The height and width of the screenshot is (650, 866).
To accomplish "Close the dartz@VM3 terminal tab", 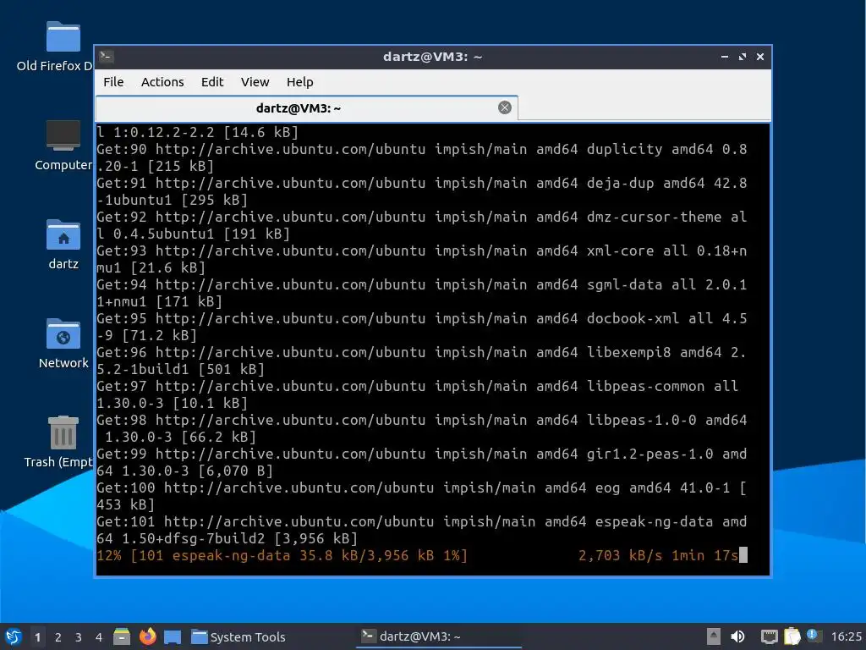I will tap(504, 107).
